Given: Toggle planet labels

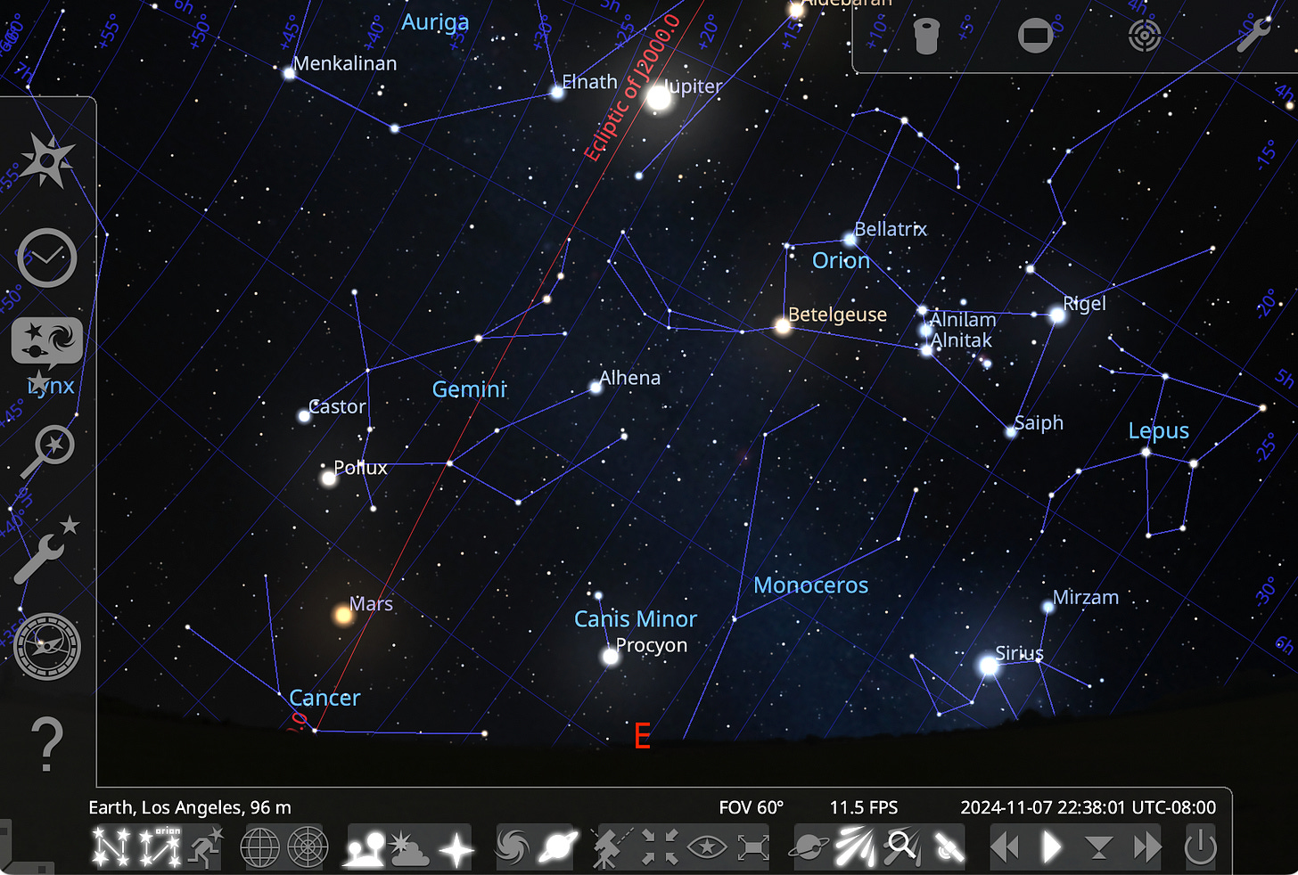Looking at the screenshot, I should pos(559,847).
